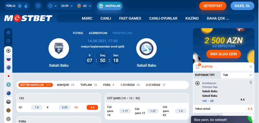Select the volleyball icon in sidebar
This screenshot has height=123, width=259.
pyautogui.click(x=8, y=119)
